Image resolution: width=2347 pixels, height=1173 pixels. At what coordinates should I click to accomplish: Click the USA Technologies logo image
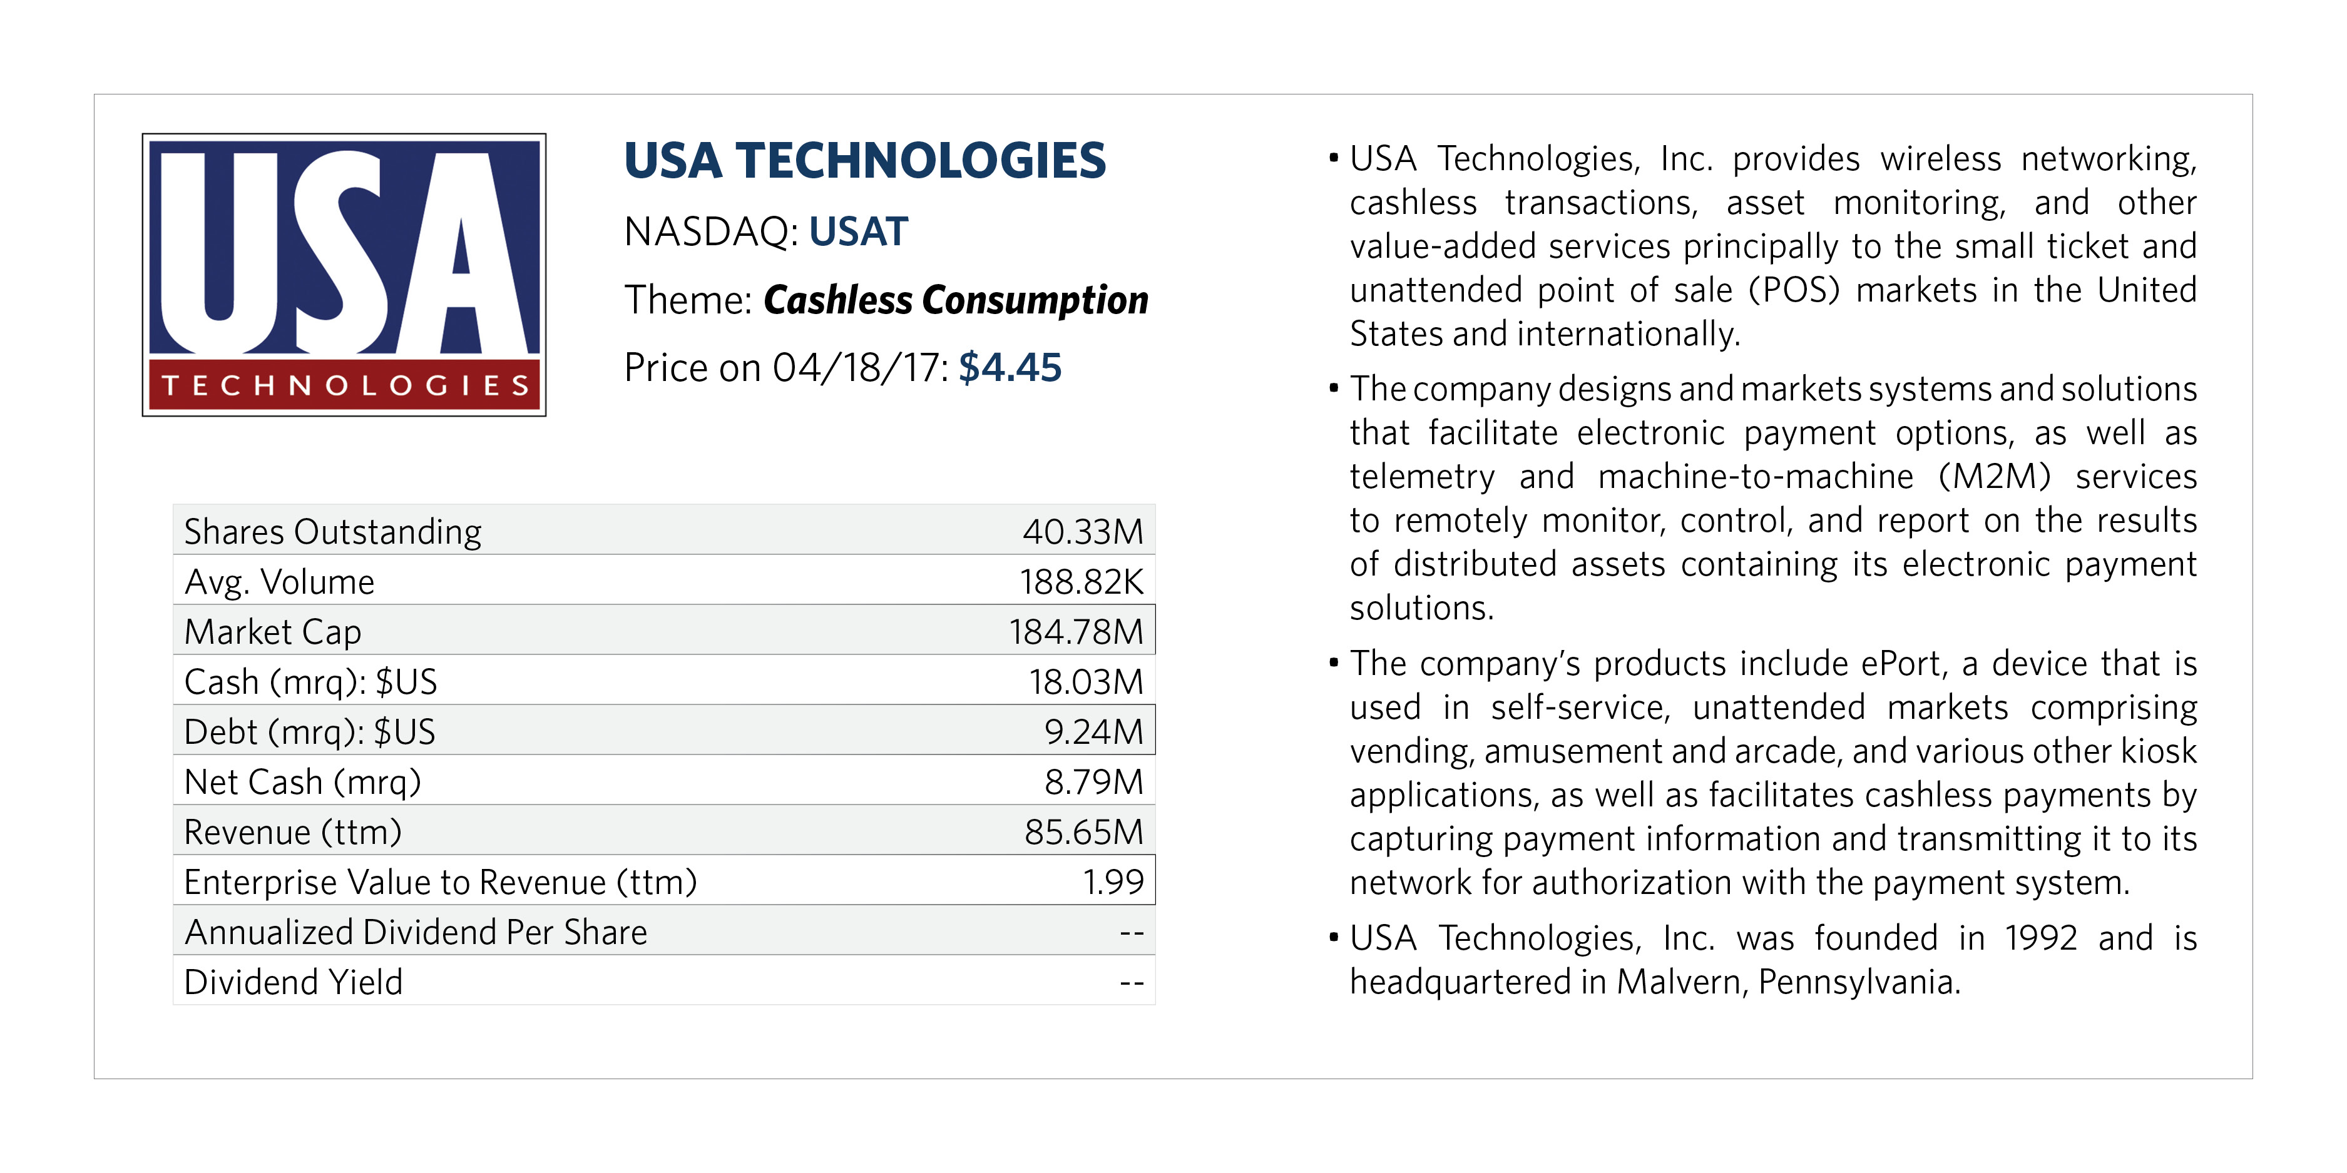pyautogui.click(x=344, y=274)
